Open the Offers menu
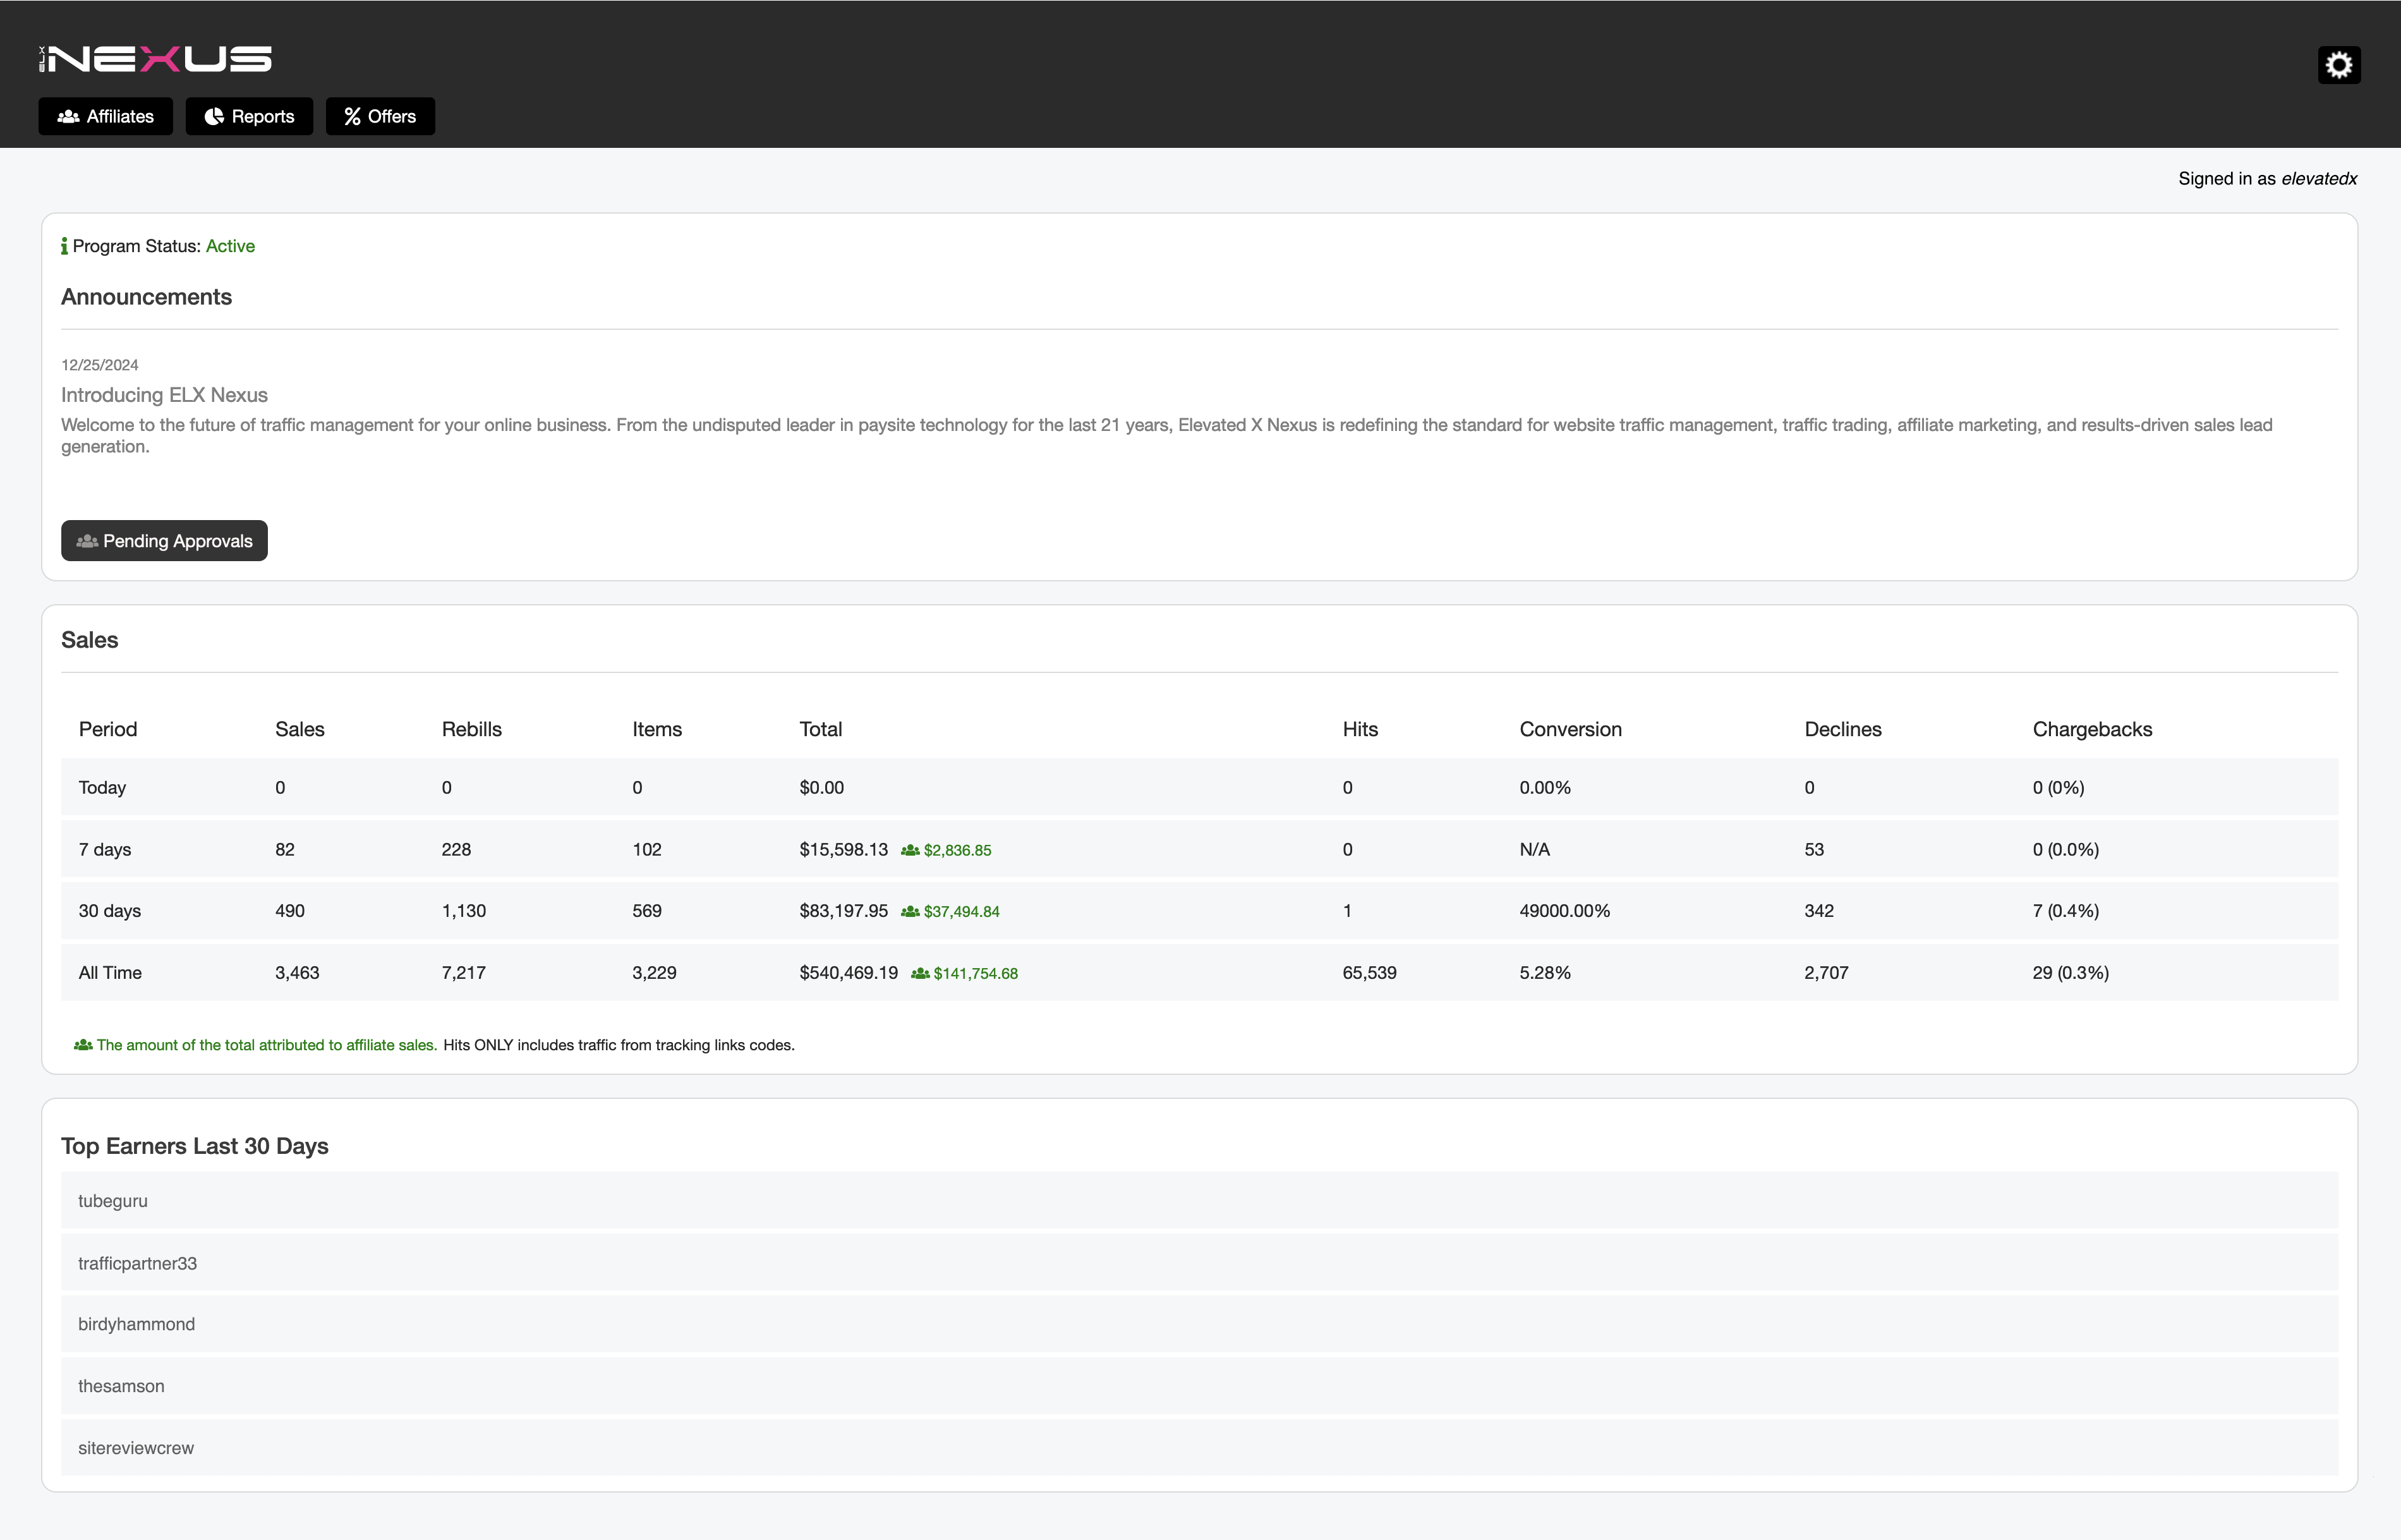The width and height of the screenshot is (2401, 1540). pos(380,117)
